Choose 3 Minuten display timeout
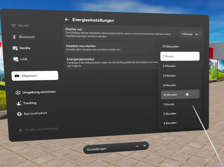The image size is (224, 167). pyautogui.click(x=180, y=76)
